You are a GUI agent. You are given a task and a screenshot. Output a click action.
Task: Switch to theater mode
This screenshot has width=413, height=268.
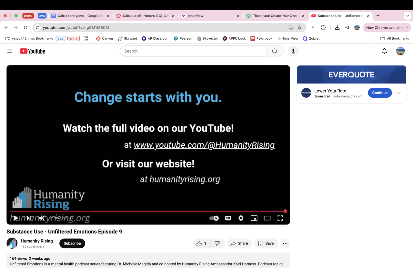click(x=267, y=218)
